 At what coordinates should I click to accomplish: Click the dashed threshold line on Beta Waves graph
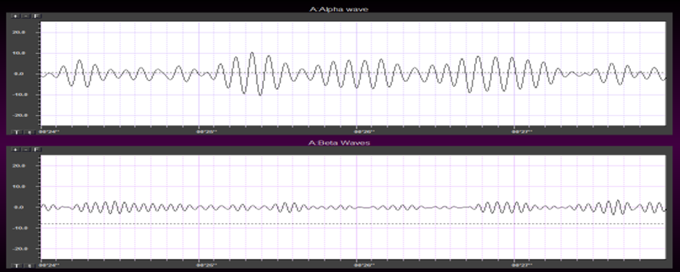pyautogui.click(x=352, y=224)
